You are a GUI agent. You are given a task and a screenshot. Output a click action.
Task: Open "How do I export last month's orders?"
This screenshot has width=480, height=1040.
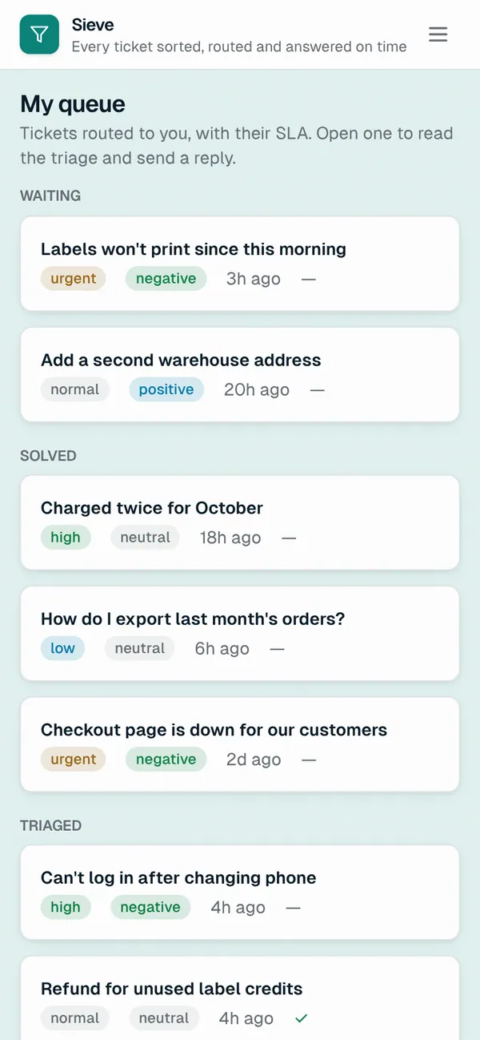240,633
